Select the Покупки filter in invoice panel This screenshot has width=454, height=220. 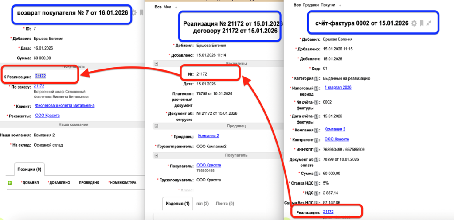coord(328,4)
